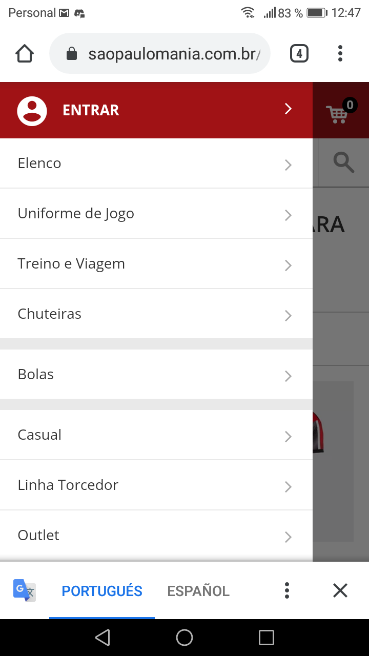The width and height of the screenshot is (369, 656).
Task: Open the Linha Torcedor link
Action: click(68, 485)
